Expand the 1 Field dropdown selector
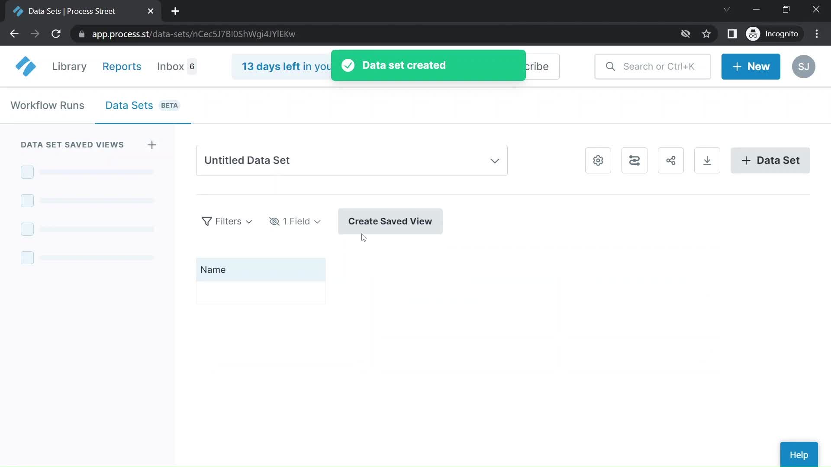The image size is (831, 467). click(x=294, y=221)
